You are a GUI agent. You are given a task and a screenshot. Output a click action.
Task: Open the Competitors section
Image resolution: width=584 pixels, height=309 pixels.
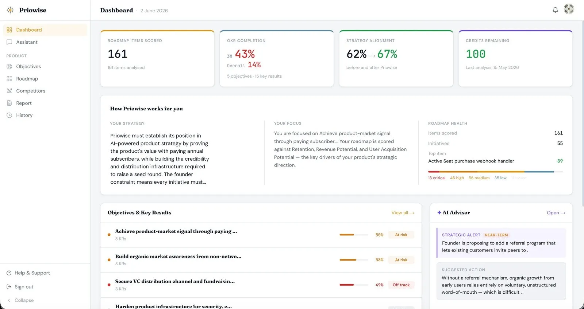coord(45,91)
